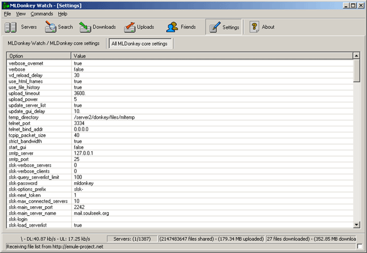The width and height of the screenshot is (367, 253).
Task: Open the Friends icon
Action: pyautogui.click(x=172, y=27)
